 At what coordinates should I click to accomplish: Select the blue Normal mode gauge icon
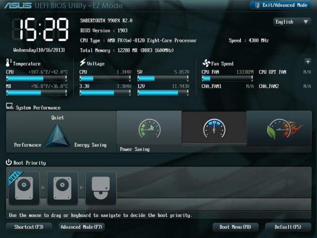tap(214, 128)
